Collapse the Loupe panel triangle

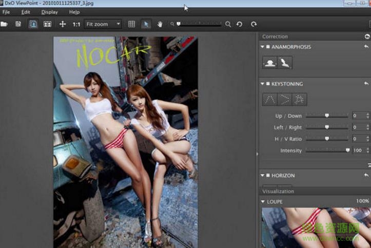(x=263, y=202)
